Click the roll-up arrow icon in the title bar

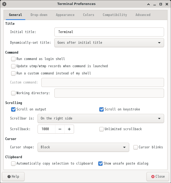(148, 4)
